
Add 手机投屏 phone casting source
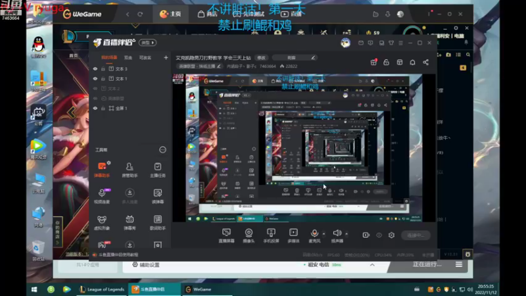coord(271,235)
